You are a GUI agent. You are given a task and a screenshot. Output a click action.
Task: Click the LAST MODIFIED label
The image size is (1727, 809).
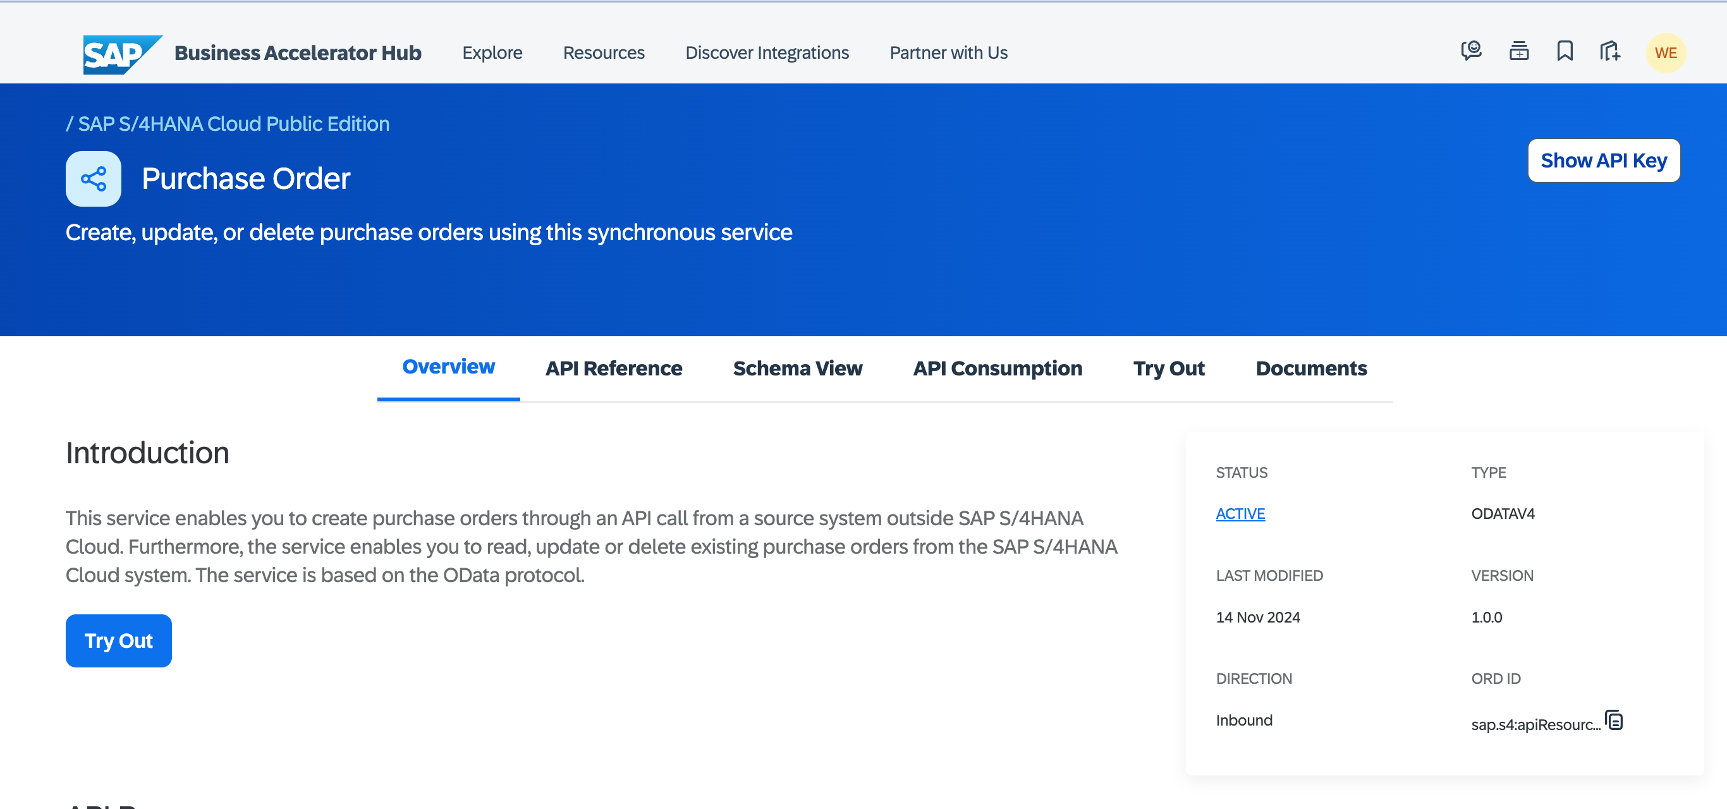(1270, 576)
